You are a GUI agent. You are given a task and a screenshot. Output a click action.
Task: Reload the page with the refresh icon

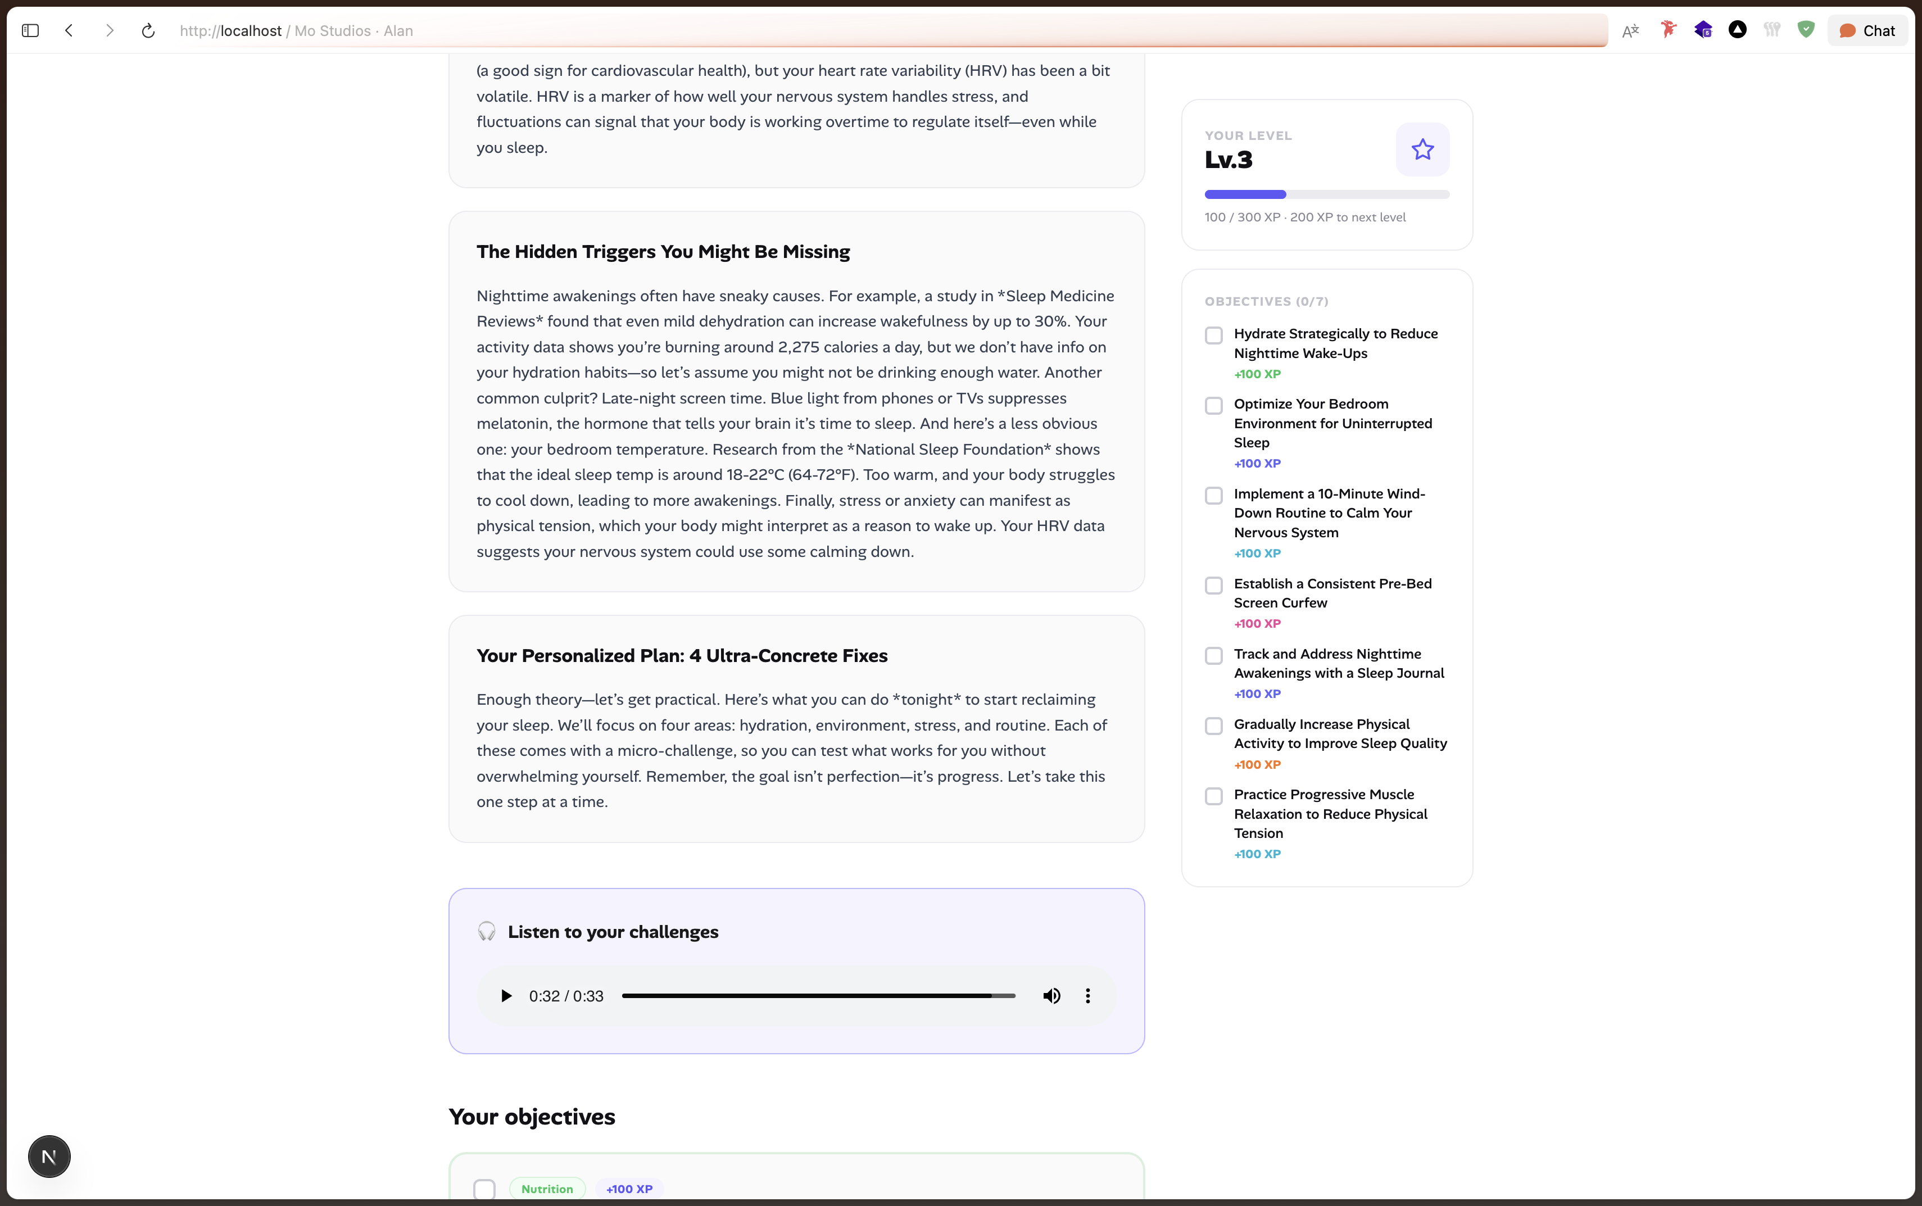pyautogui.click(x=148, y=30)
